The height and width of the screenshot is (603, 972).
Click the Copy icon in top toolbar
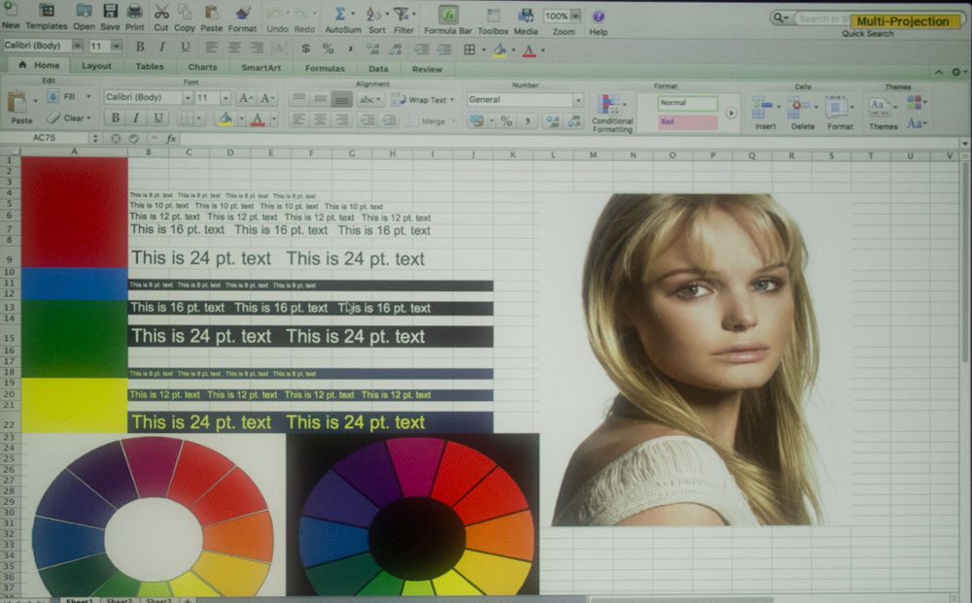(x=185, y=12)
